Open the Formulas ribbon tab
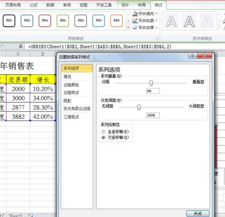The image size is (225, 217). (34, 5)
